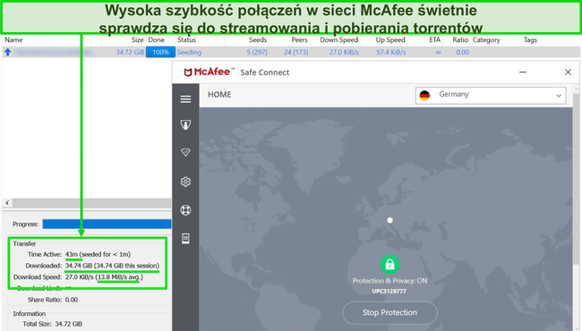Click the green lock protection icon
The height and width of the screenshot is (331, 582).
click(x=389, y=264)
